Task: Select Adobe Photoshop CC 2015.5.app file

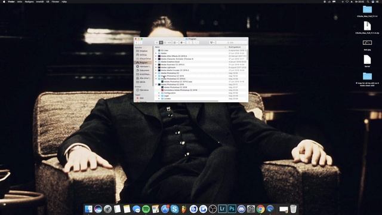Action: pos(201,82)
